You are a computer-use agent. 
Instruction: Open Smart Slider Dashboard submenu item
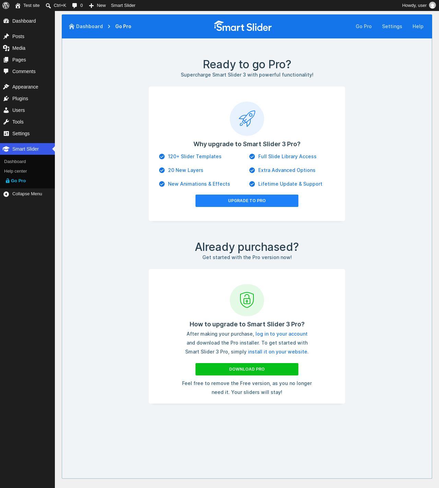[15, 162]
